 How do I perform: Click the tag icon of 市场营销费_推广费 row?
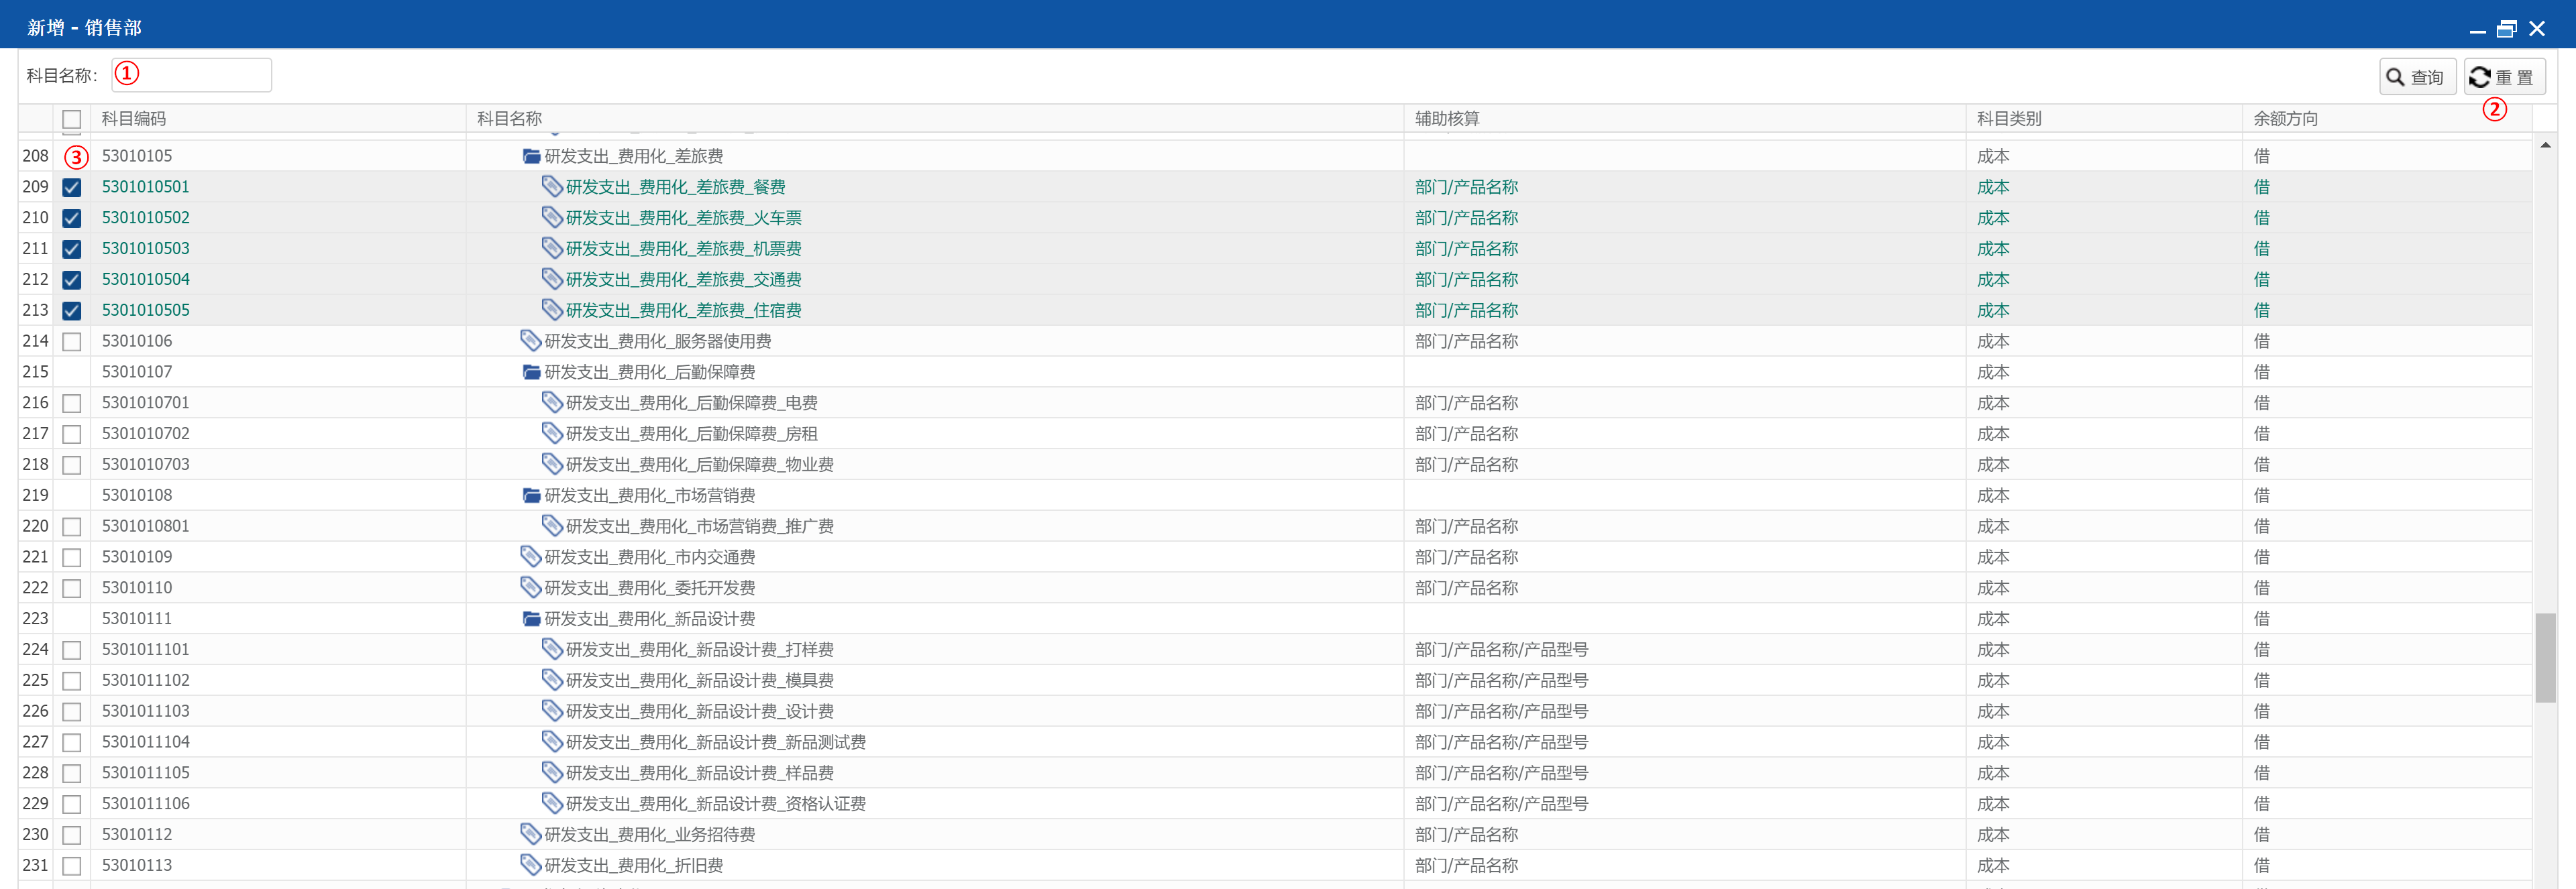click(x=552, y=526)
